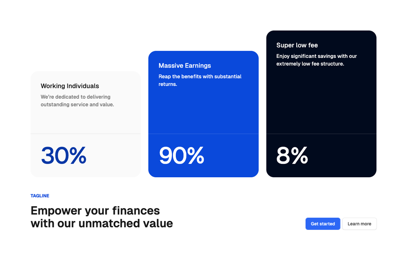Screen dimensions: 407x260
Task: Click the 'with our unmatched value' headline line
Action: click(x=102, y=223)
